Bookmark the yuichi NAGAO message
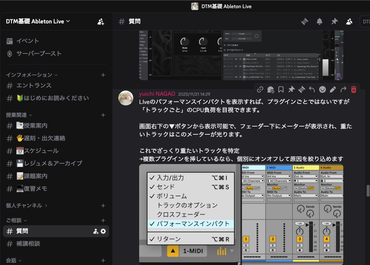This screenshot has height=265, width=370. (x=281, y=89)
